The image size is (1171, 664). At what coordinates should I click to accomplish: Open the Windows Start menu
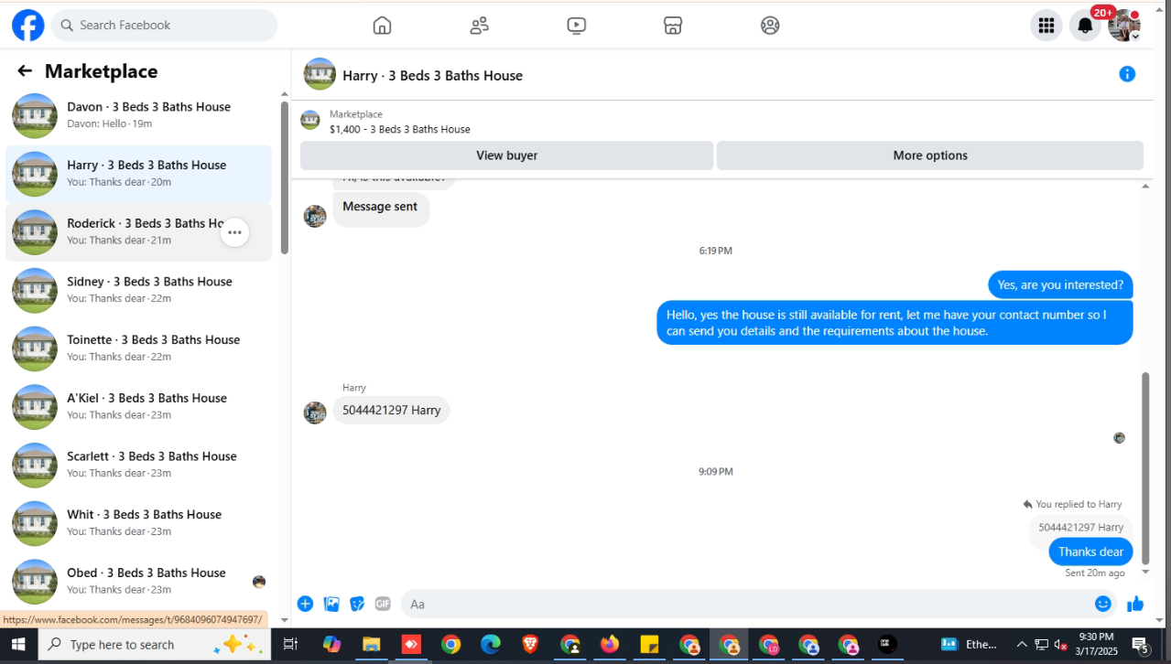(18, 644)
